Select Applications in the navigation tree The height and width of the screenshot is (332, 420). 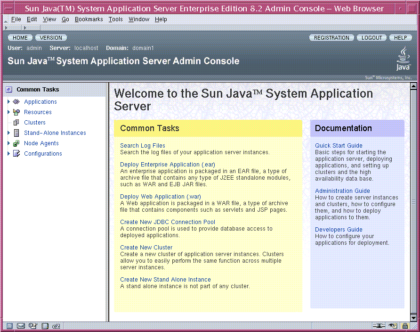point(40,102)
